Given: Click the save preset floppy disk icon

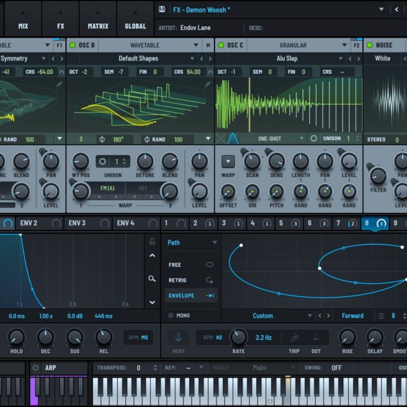Looking at the screenshot, I should pyautogui.click(x=162, y=9).
